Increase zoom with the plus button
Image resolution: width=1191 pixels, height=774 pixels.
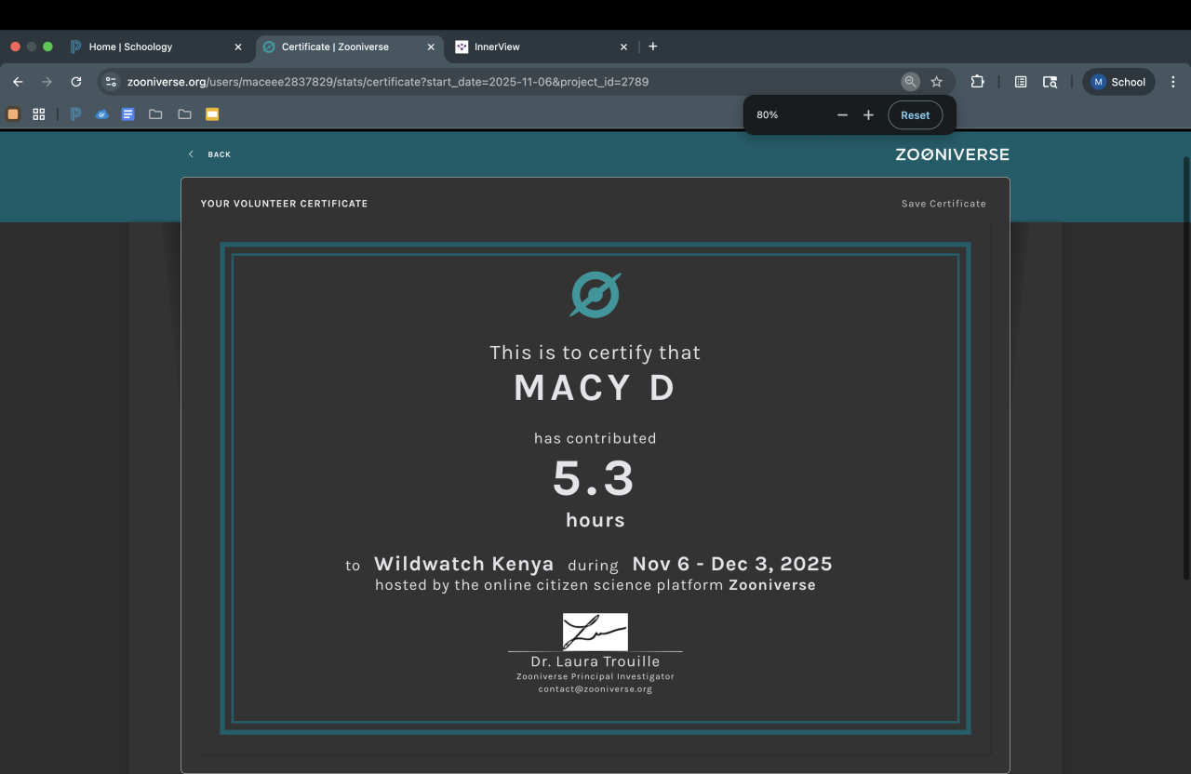868,115
